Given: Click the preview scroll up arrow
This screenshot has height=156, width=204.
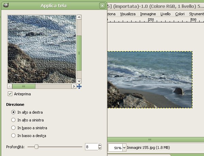Looking at the screenshot, I should coord(79,17).
